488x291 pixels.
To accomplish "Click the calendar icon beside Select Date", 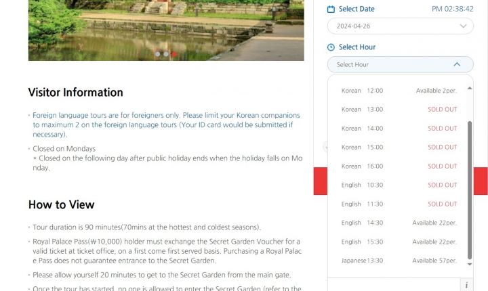I will (x=331, y=9).
